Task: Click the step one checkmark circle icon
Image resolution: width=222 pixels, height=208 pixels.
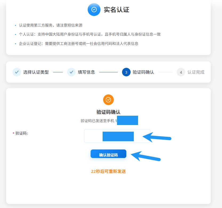Action: [17, 72]
